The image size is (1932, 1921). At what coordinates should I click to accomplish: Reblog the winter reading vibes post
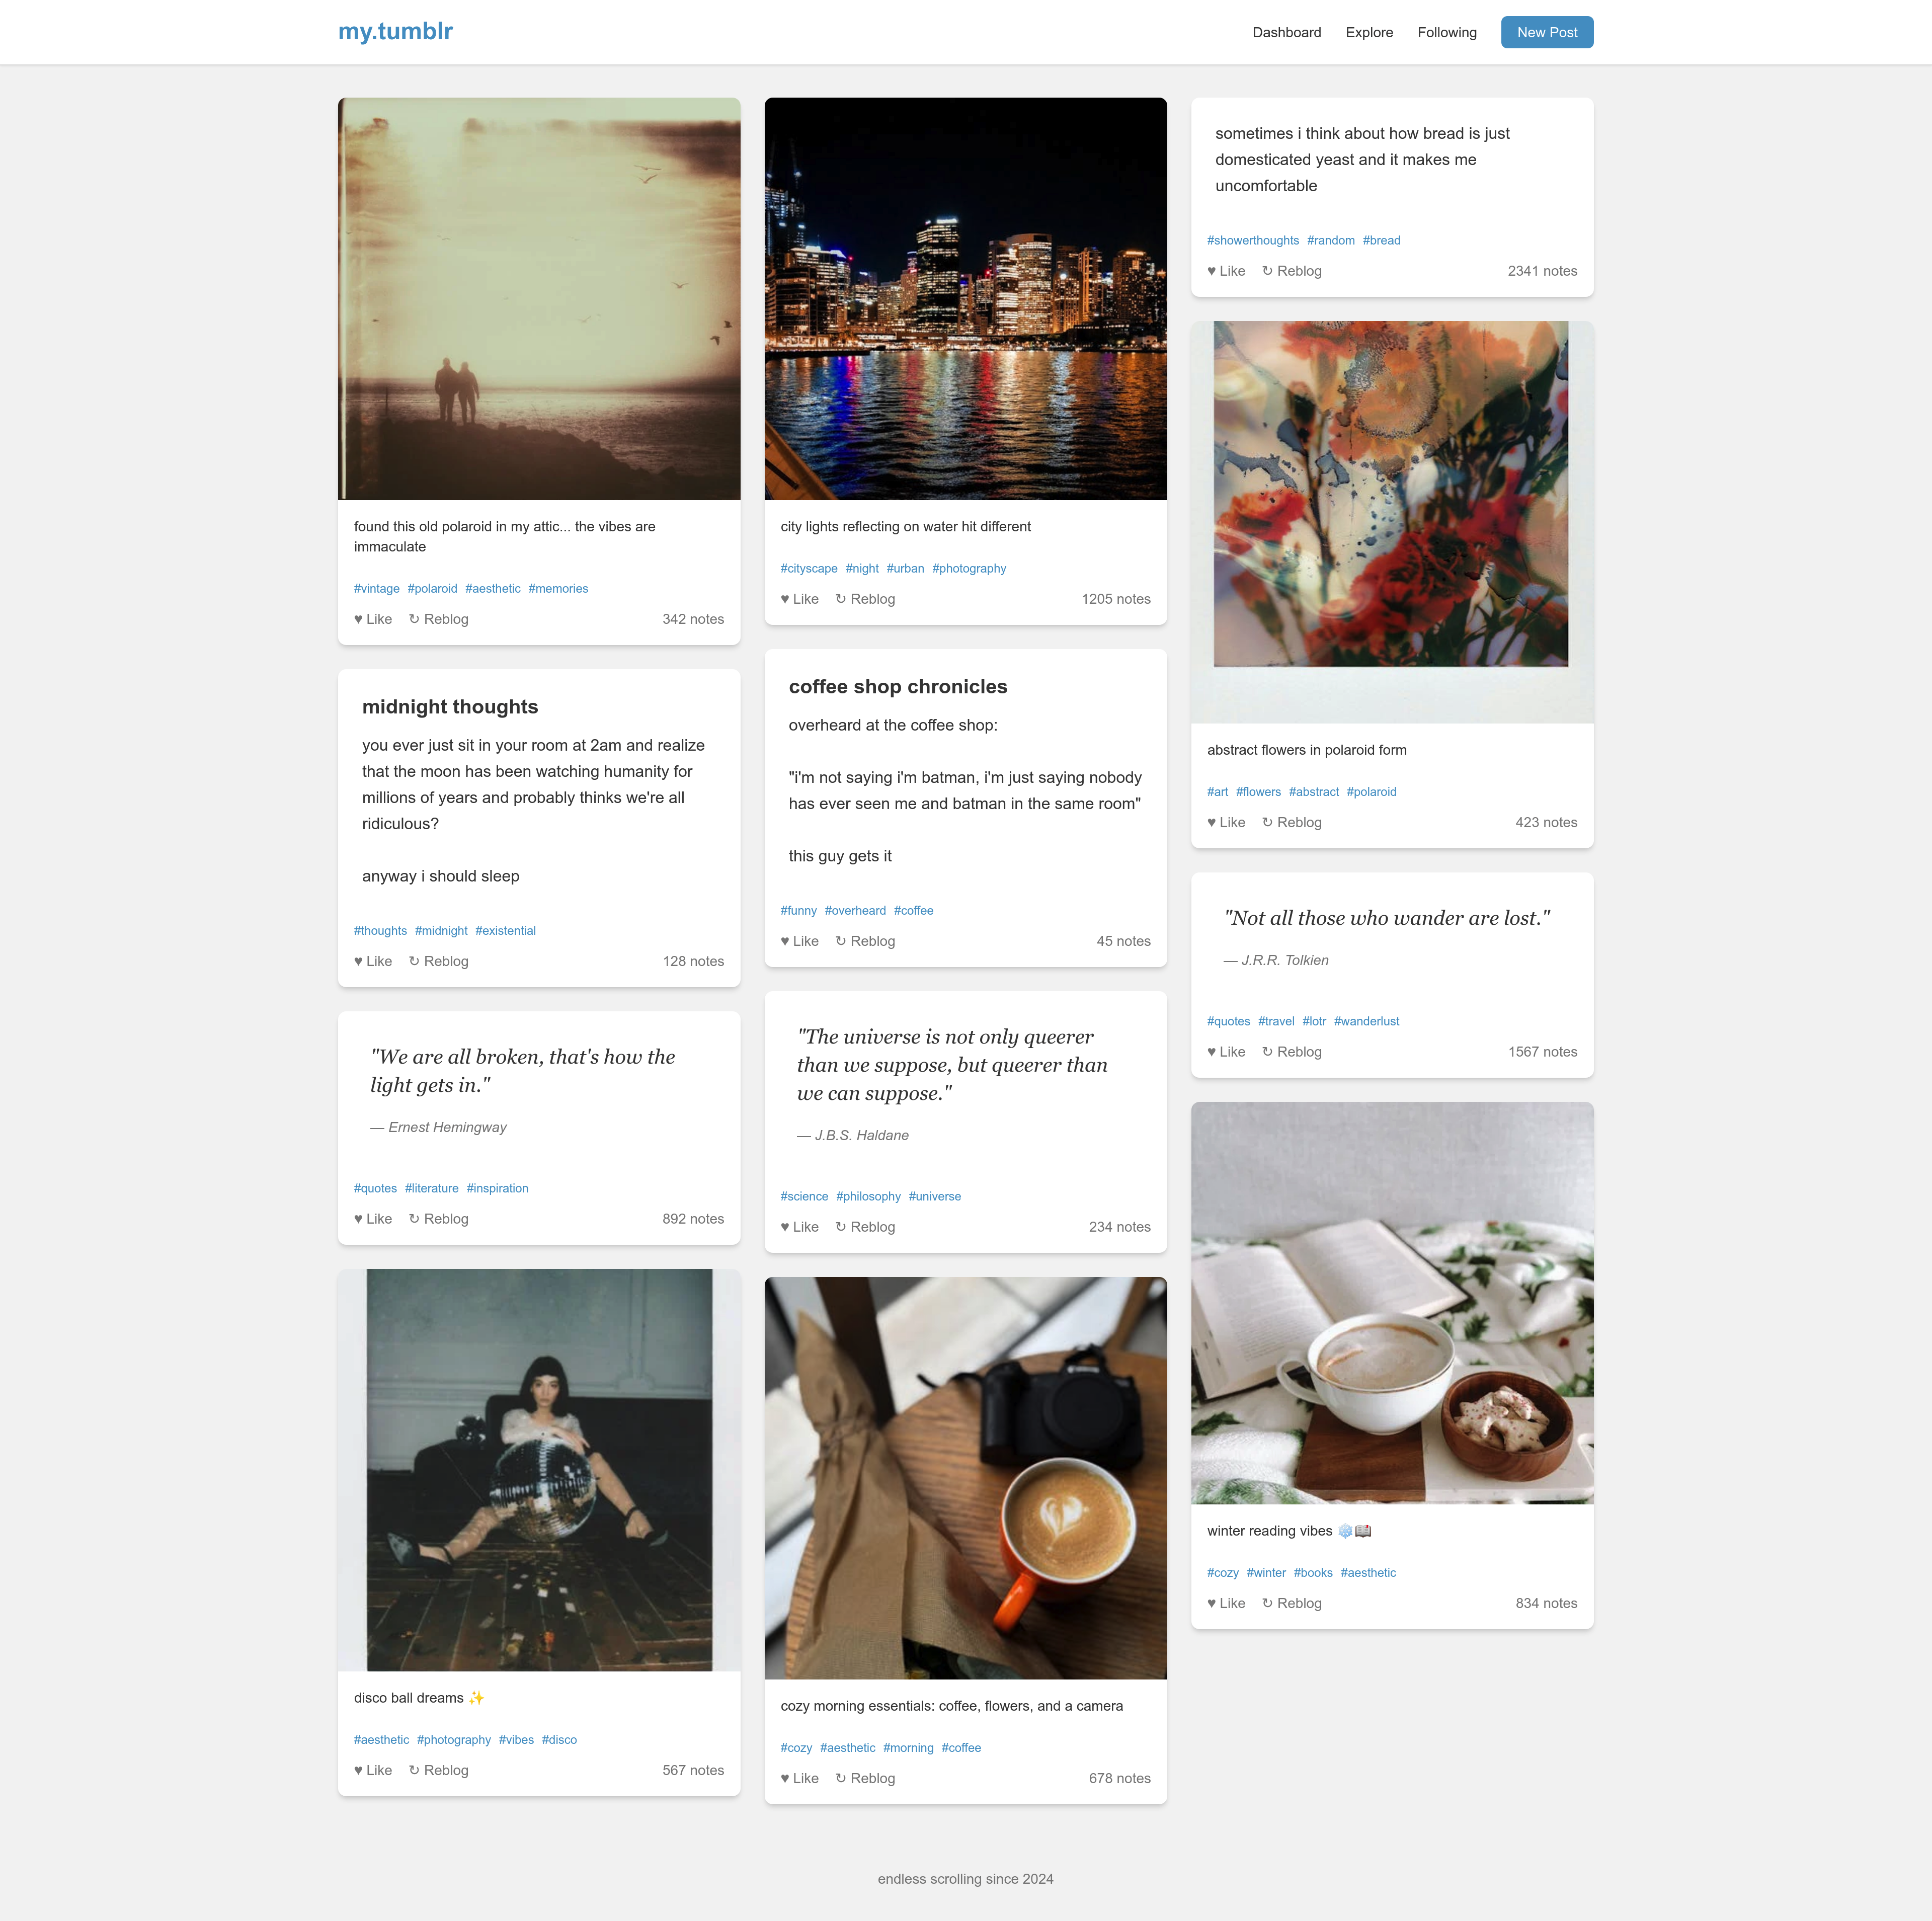(x=1291, y=1603)
